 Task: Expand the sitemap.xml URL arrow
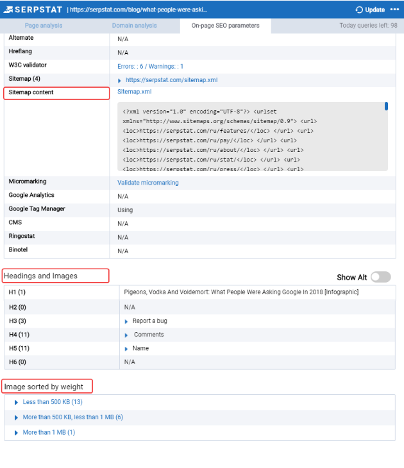[x=119, y=81]
